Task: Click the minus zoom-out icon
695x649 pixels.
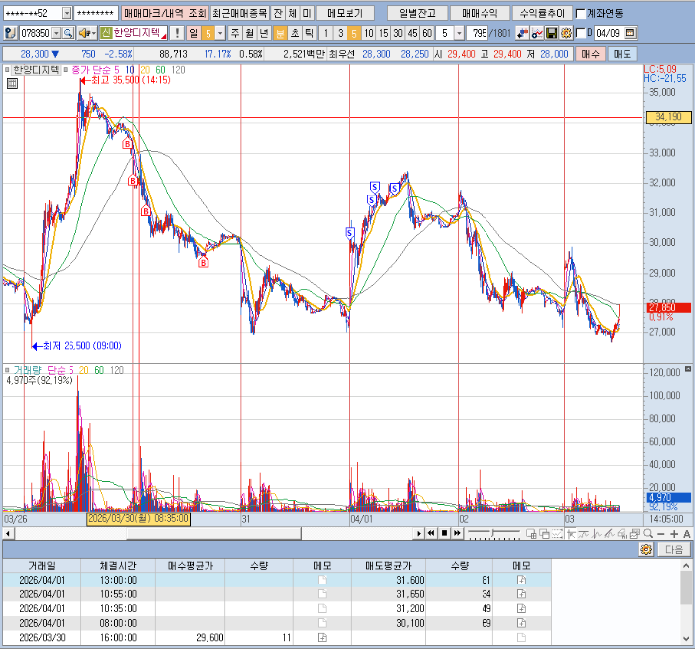Action: [661, 534]
